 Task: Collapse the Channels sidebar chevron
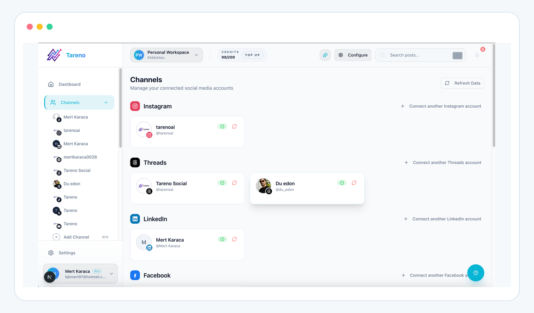tap(106, 102)
